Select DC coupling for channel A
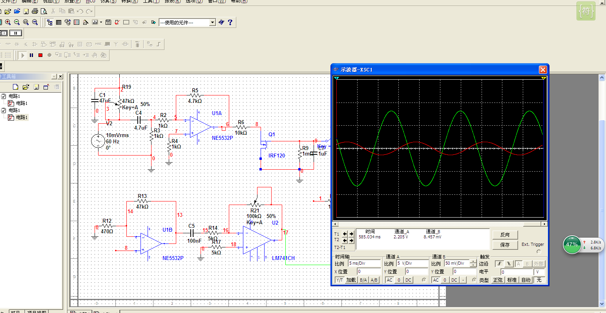This screenshot has height=313, width=606. click(x=408, y=280)
